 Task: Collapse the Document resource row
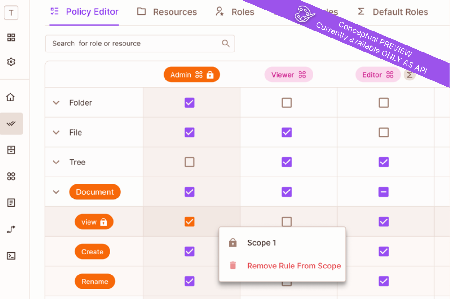56,192
